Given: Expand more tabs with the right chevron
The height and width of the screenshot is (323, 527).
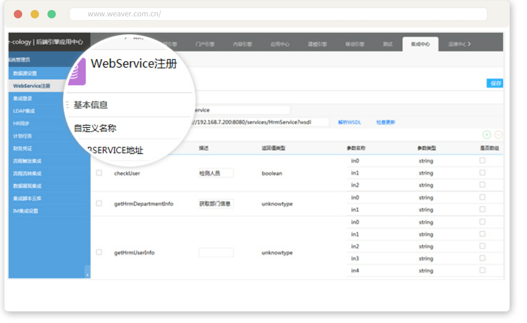Looking at the screenshot, I should (469, 44).
